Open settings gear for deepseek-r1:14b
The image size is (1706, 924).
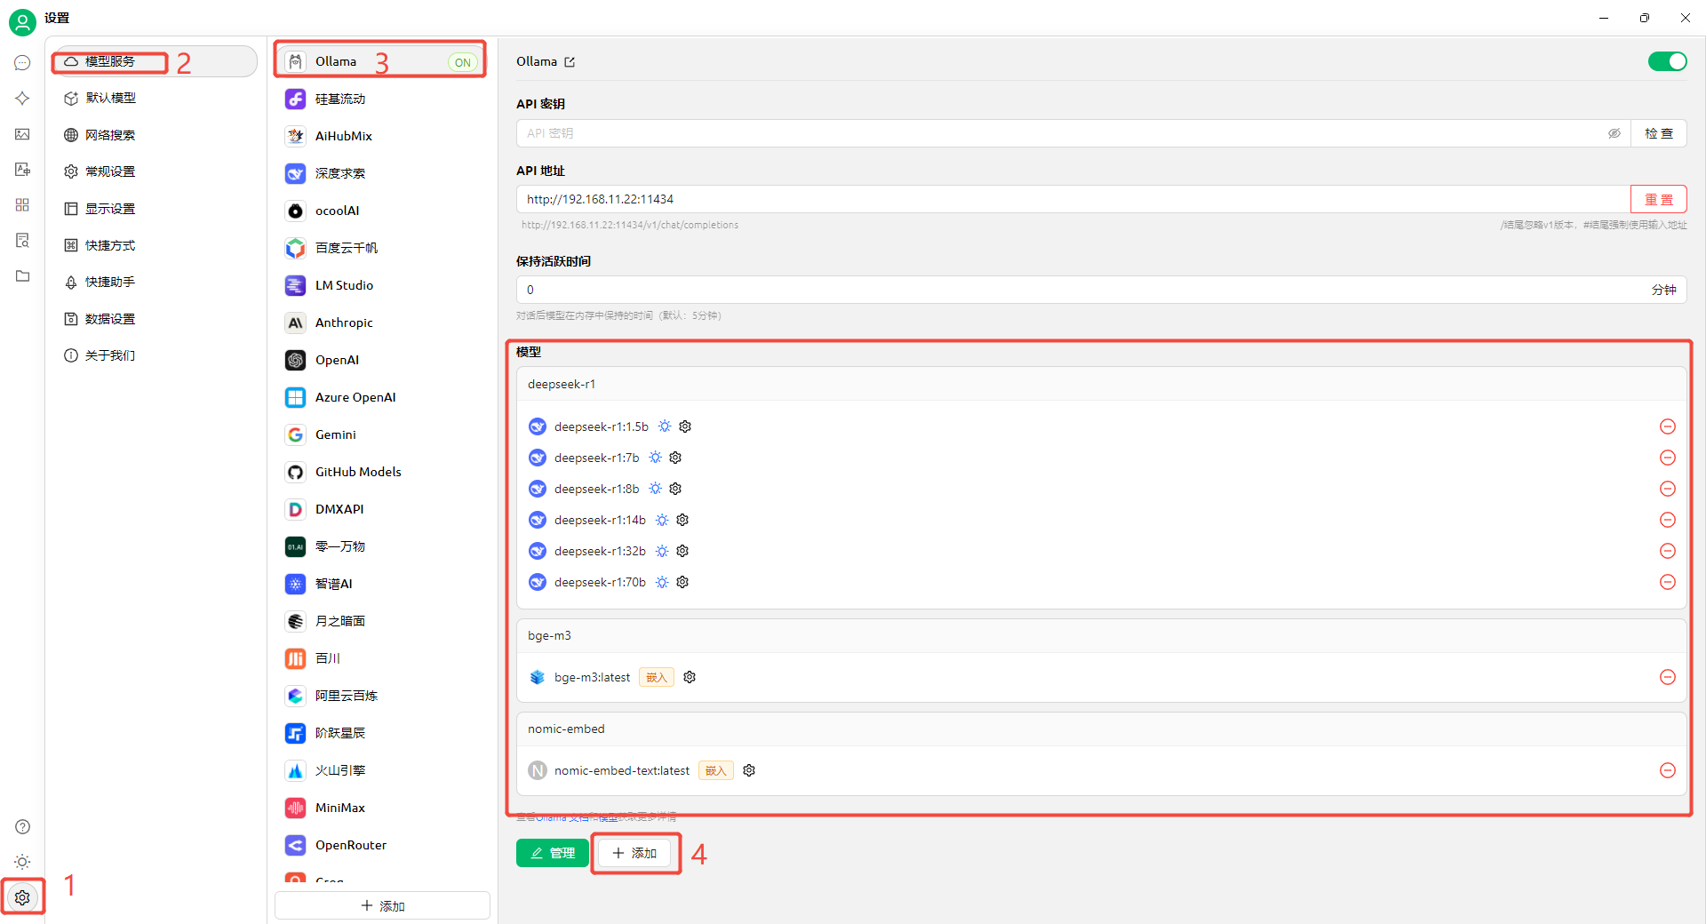pos(682,520)
